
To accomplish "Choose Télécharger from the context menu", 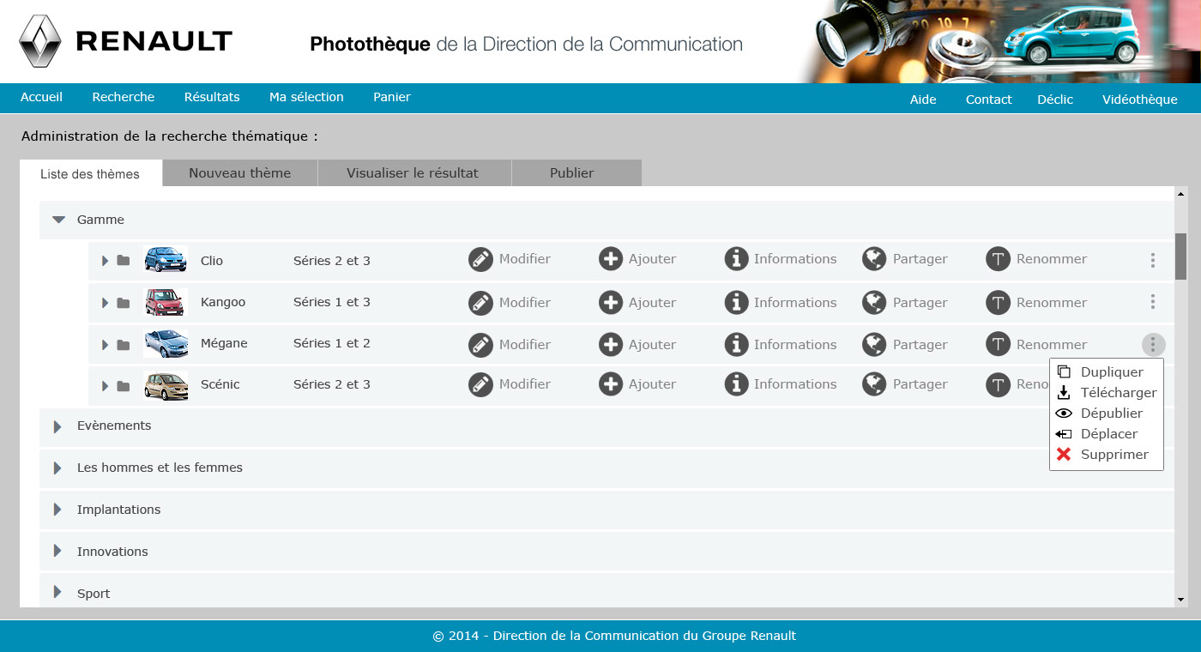I will point(1106,393).
